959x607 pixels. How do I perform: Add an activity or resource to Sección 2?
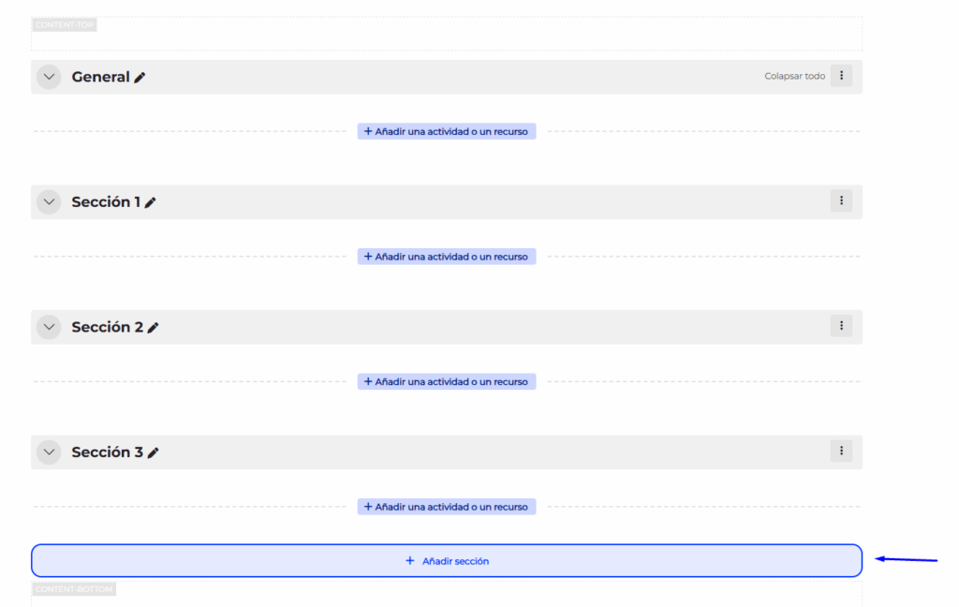point(446,381)
